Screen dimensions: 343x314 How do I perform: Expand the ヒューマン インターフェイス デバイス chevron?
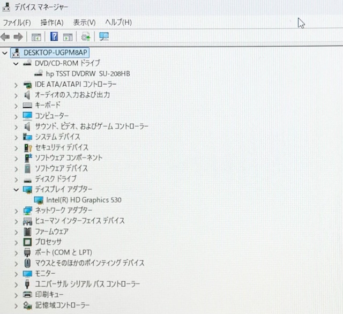16,221
